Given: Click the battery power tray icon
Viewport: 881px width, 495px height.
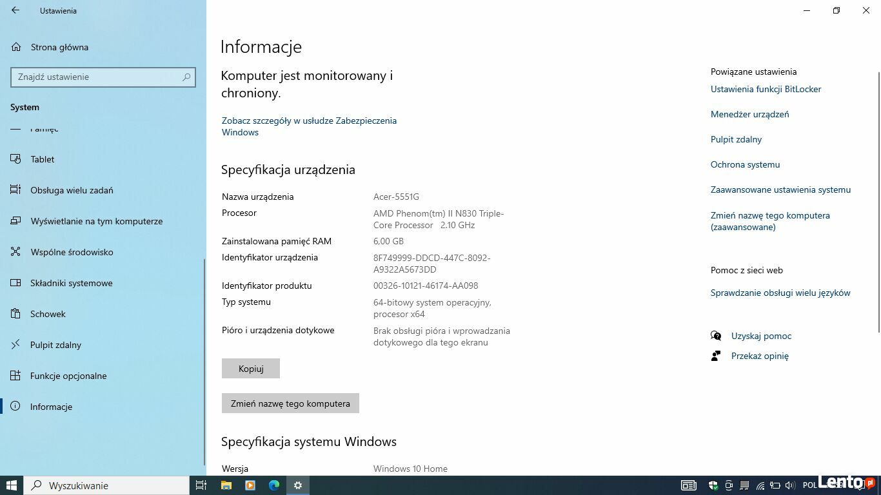Looking at the screenshot, I should (x=776, y=485).
